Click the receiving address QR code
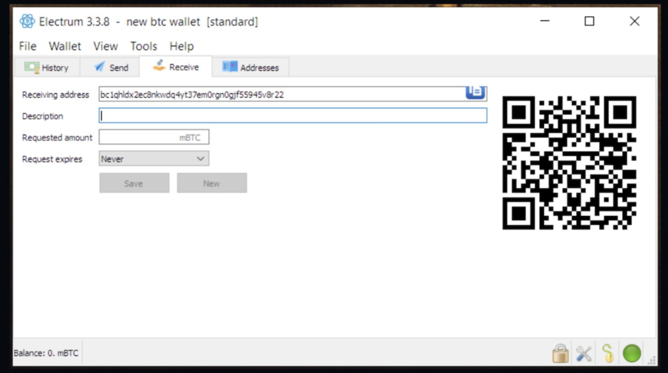Viewport: 668px width, 373px height. click(x=569, y=162)
